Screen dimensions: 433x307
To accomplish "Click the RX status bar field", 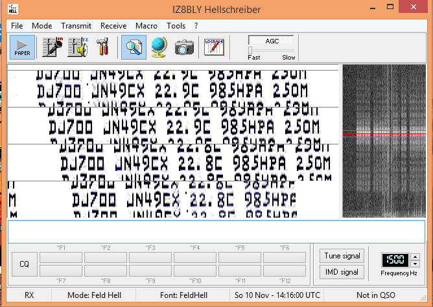I will pyautogui.click(x=29, y=295).
